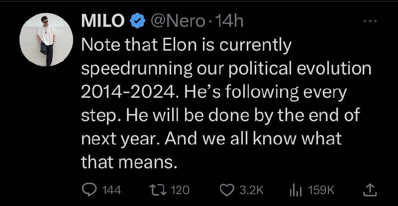Open MILO's profile picture
The width and height of the screenshot is (398, 206).
(46, 40)
